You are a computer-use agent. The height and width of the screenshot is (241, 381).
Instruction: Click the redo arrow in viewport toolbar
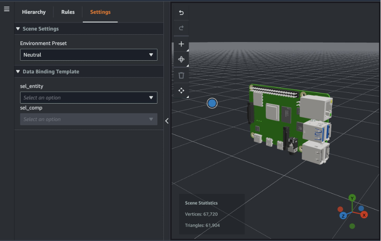[181, 28]
